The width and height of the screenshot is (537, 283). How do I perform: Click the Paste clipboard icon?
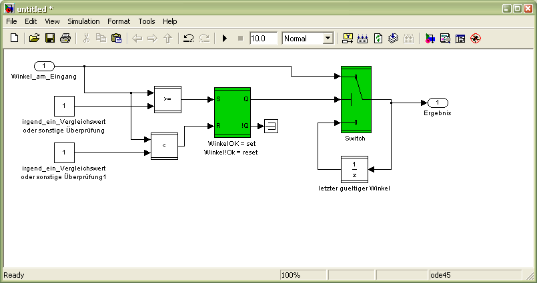(x=116, y=39)
